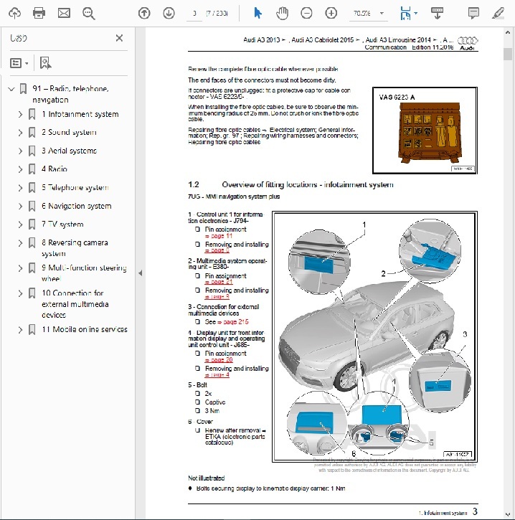
Task: Open fit page options dropdown arrow
Action: click(416, 13)
